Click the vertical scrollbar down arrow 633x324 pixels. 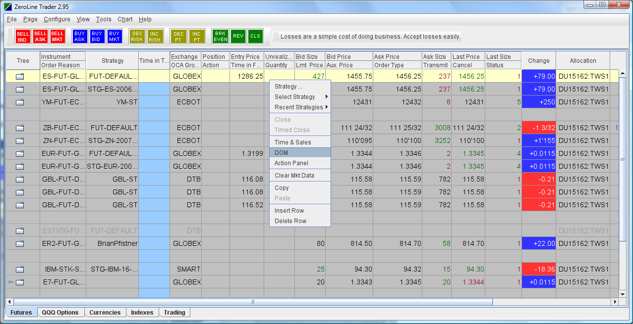coord(623,294)
